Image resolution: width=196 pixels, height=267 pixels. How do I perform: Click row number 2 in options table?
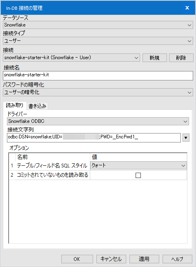[12, 175]
